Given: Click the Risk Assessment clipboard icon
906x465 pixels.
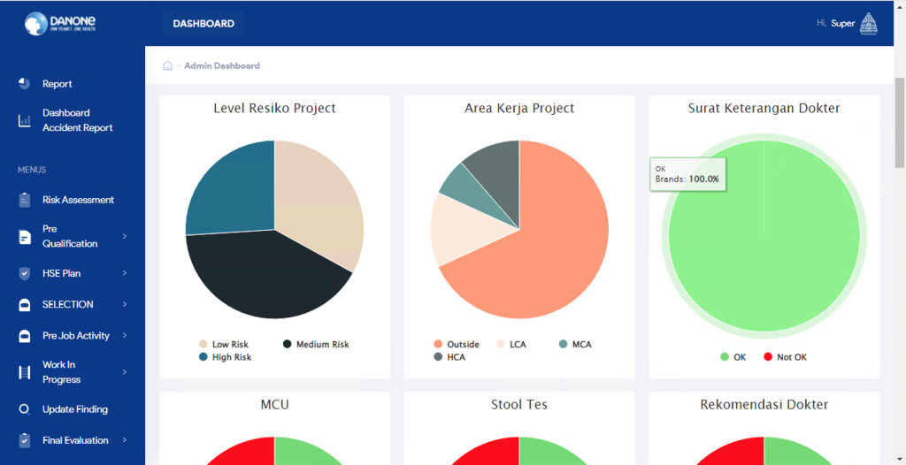Looking at the screenshot, I should point(24,200).
